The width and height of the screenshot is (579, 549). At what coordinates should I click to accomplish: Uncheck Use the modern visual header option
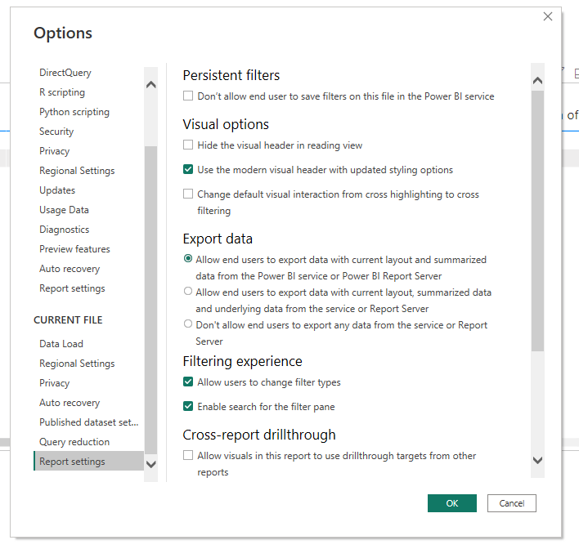click(188, 169)
